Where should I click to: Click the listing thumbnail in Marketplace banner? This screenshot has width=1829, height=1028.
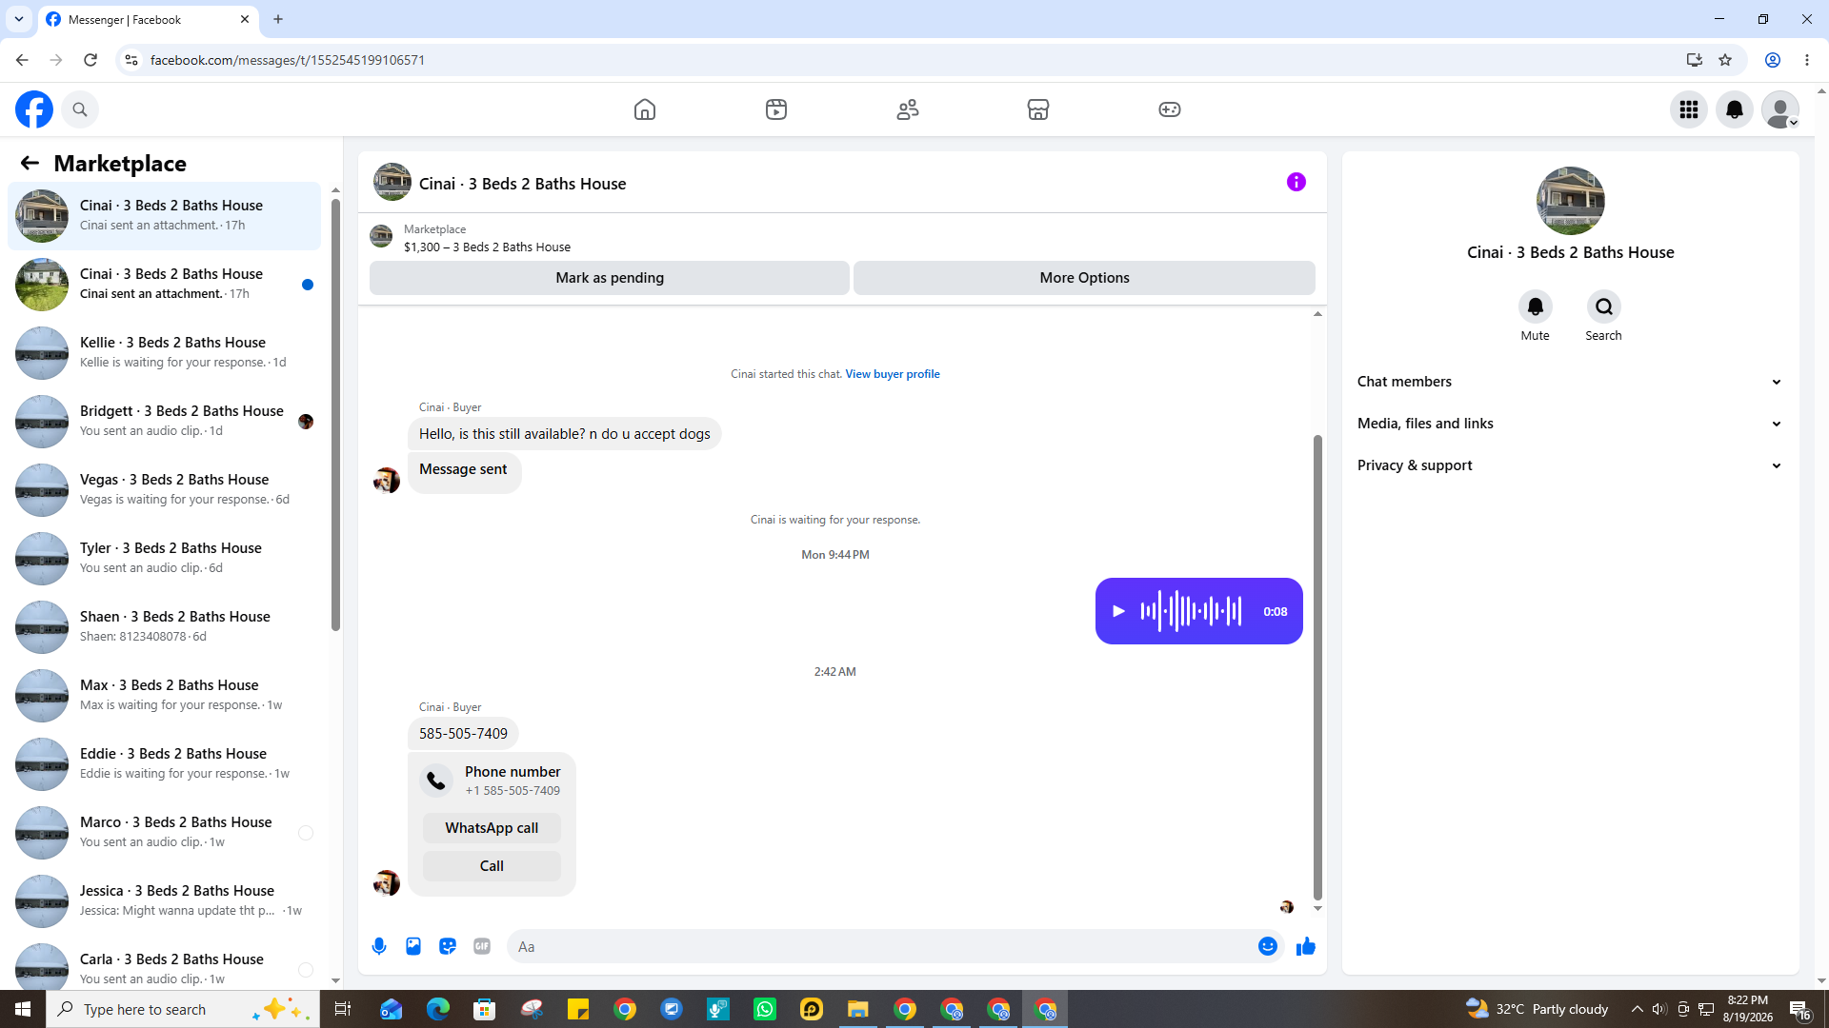pyautogui.click(x=381, y=236)
